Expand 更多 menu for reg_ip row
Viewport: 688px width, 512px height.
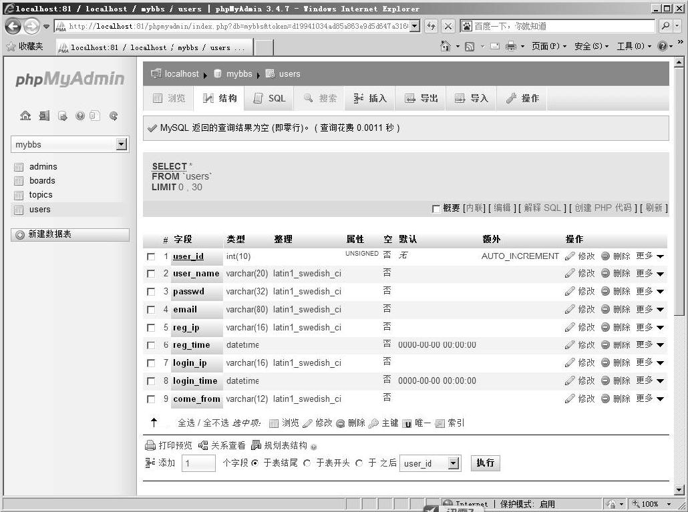point(650,328)
